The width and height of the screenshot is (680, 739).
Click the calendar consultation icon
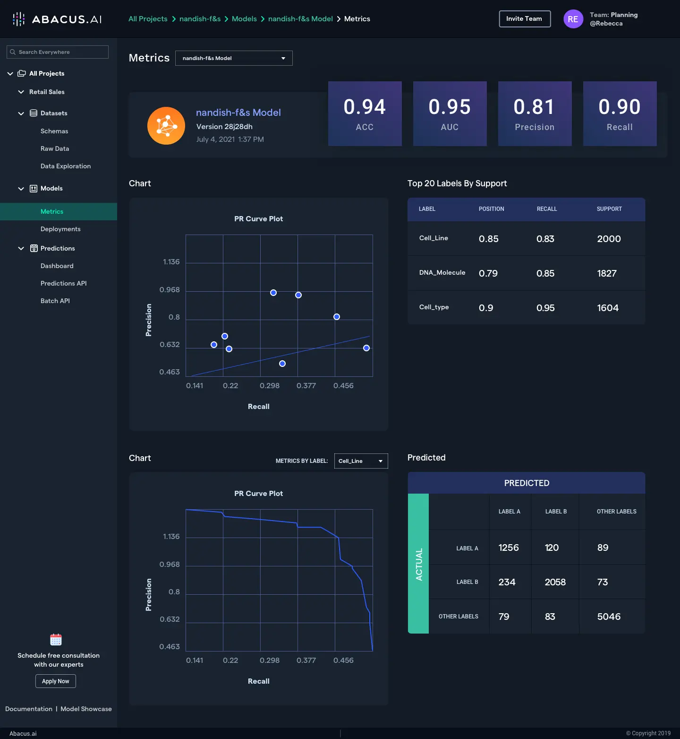pyautogui.click(x=56, y=640)
